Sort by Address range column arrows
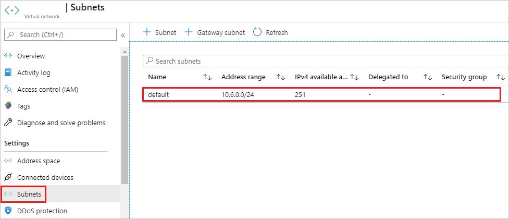Screen dimensions: 509x219 (280, 77)
